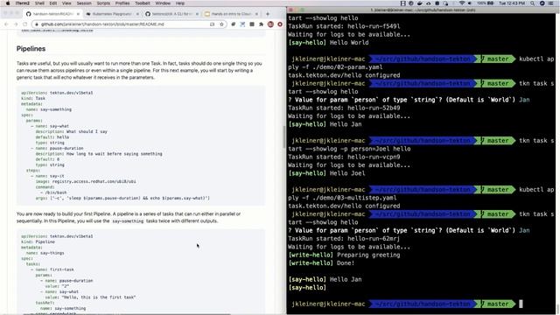This screenshot has width=560, height=315.
Task: Click the 'TaskRun started: hello-run-f549l' terminal line
Action: (344, 26)
